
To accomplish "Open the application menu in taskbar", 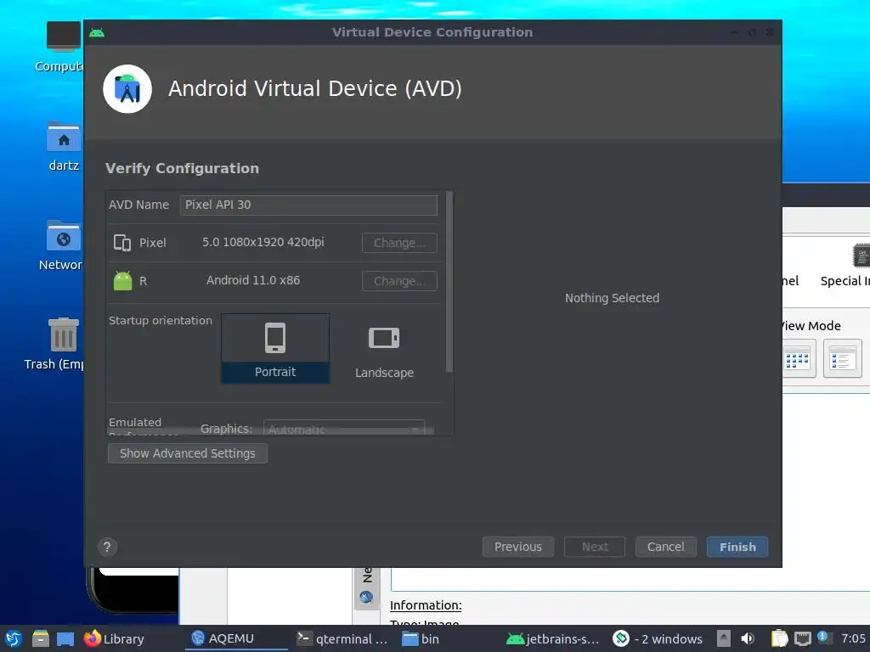I will 14,638.
